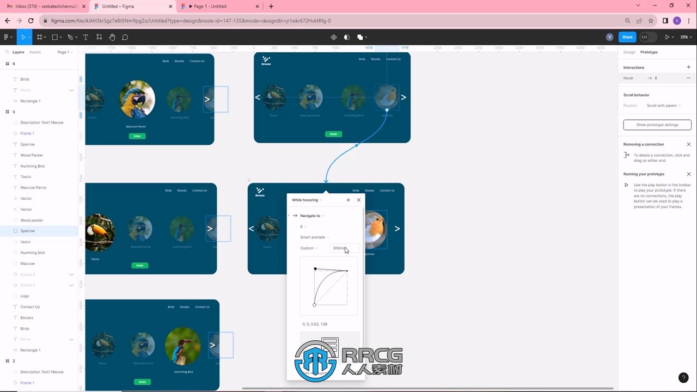Screen dimensions: 697x392
Task: Show the hidden Home layer below Birds in frame 6
Action: click(71, 90)
